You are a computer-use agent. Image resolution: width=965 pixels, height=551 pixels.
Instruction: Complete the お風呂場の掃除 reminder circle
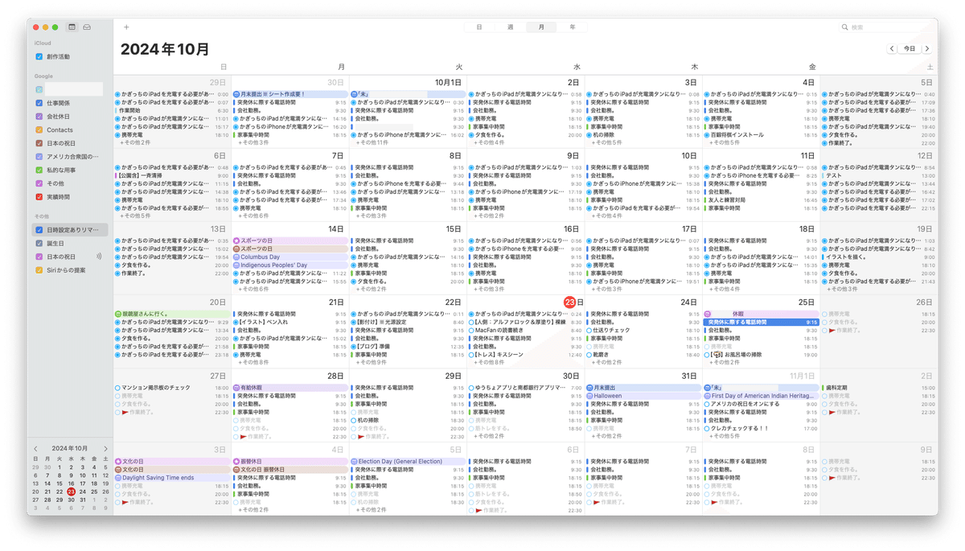[706, 355]
